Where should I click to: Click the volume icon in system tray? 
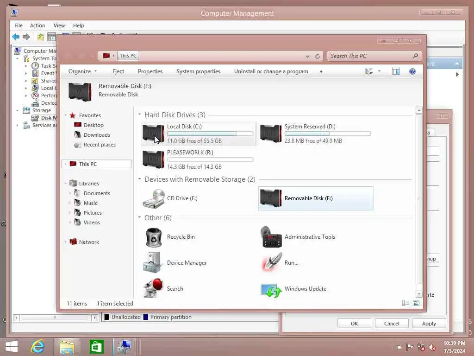(432, 347)
